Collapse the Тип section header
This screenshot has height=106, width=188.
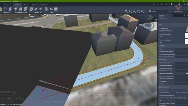173,25
